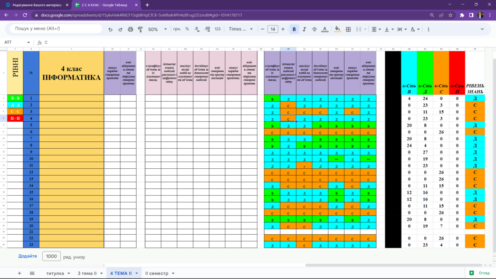Collapse the toolbar with the chevron

pos(482,29)
